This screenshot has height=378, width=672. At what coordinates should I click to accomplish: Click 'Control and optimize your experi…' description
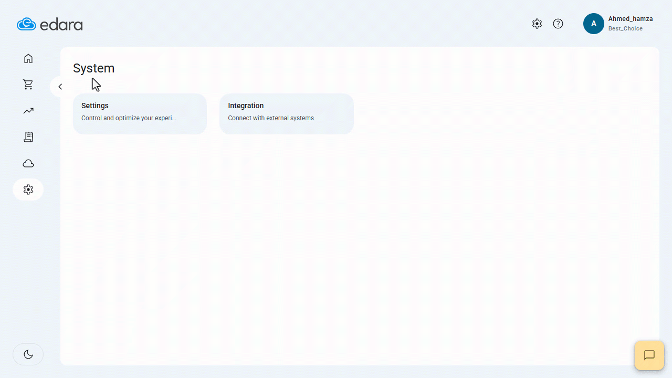tap(129, 118)
